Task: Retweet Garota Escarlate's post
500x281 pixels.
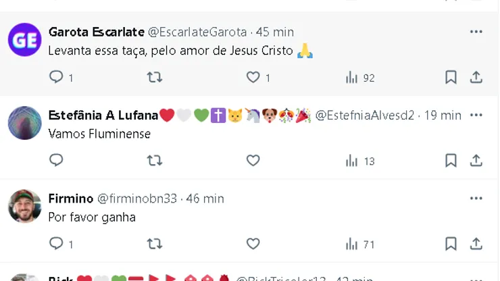Action: coord(155,78)
